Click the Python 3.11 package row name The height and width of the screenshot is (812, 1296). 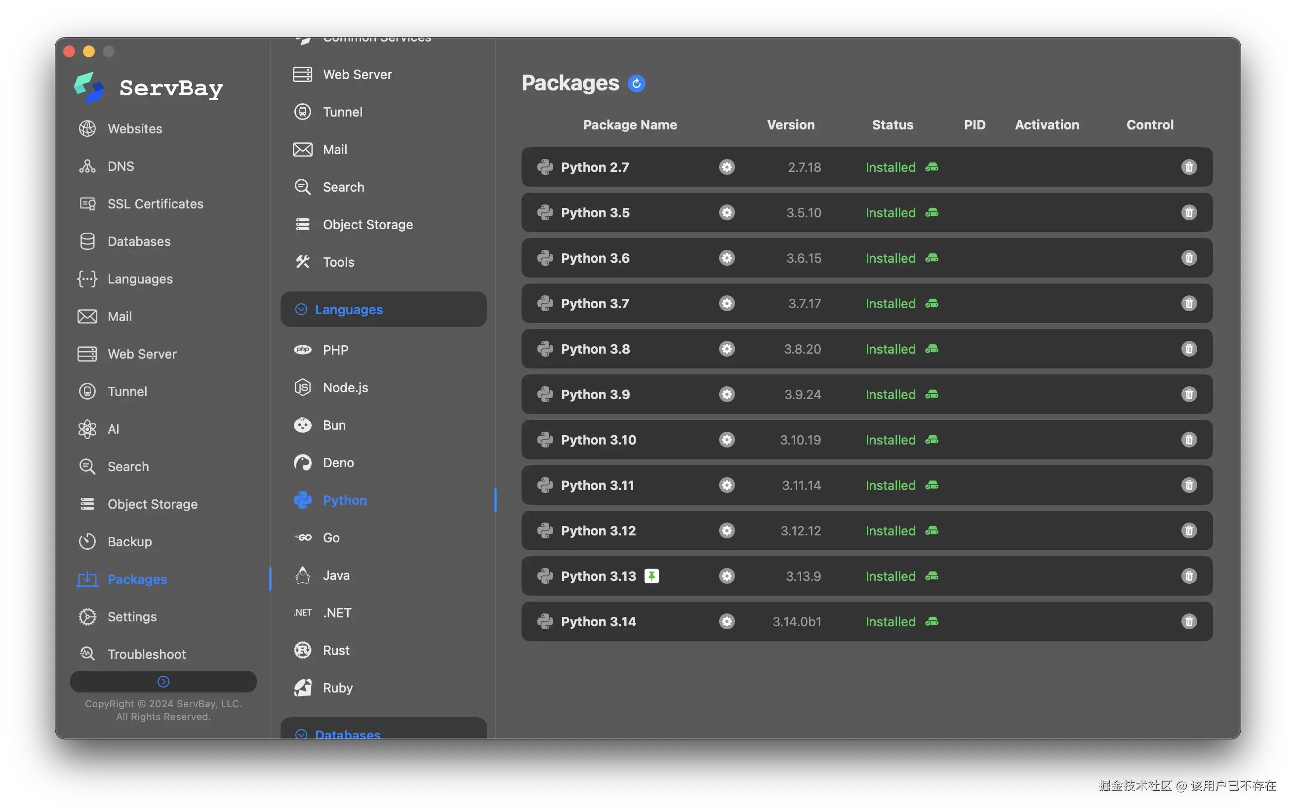[x=597, y=486]
